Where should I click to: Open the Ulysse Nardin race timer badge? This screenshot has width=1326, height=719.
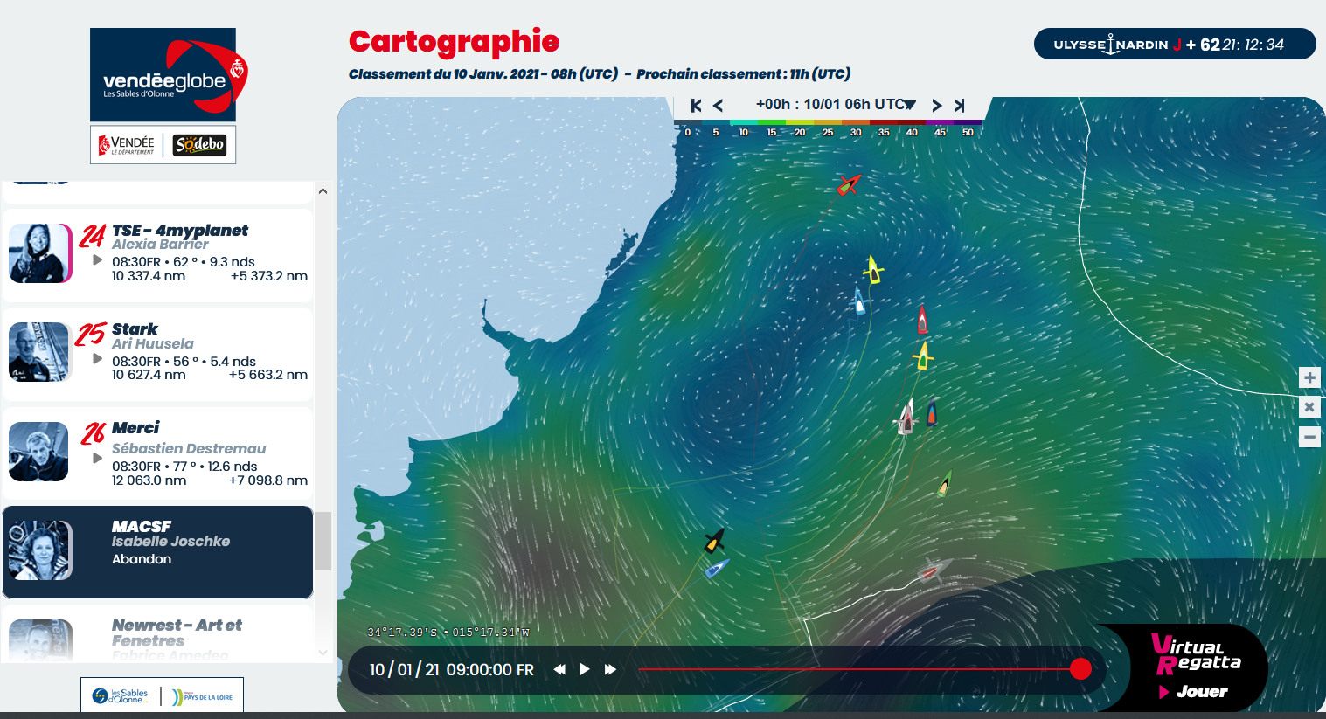coord(1174,45)
